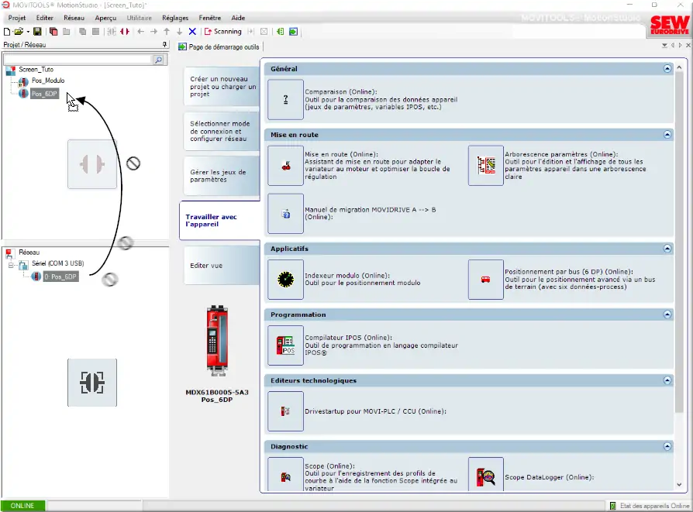Click the red copy icon in the toolbar
The image size is (693, 512).
tap(53, 32)
